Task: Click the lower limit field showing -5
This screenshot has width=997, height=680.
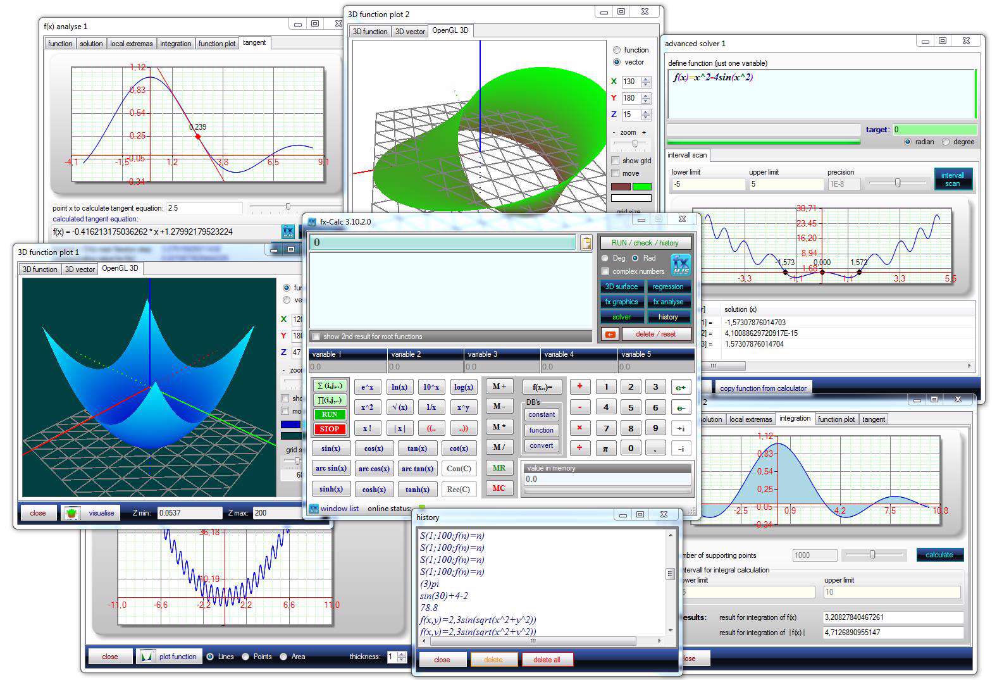Action: [709, 184]
